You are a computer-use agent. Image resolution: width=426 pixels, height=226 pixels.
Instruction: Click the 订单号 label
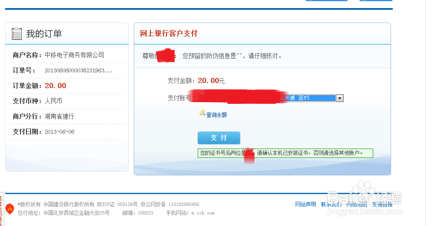pos(24,71)
